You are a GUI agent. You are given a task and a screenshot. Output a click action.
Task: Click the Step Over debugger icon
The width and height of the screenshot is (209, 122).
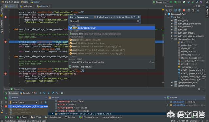pos(40,93)
